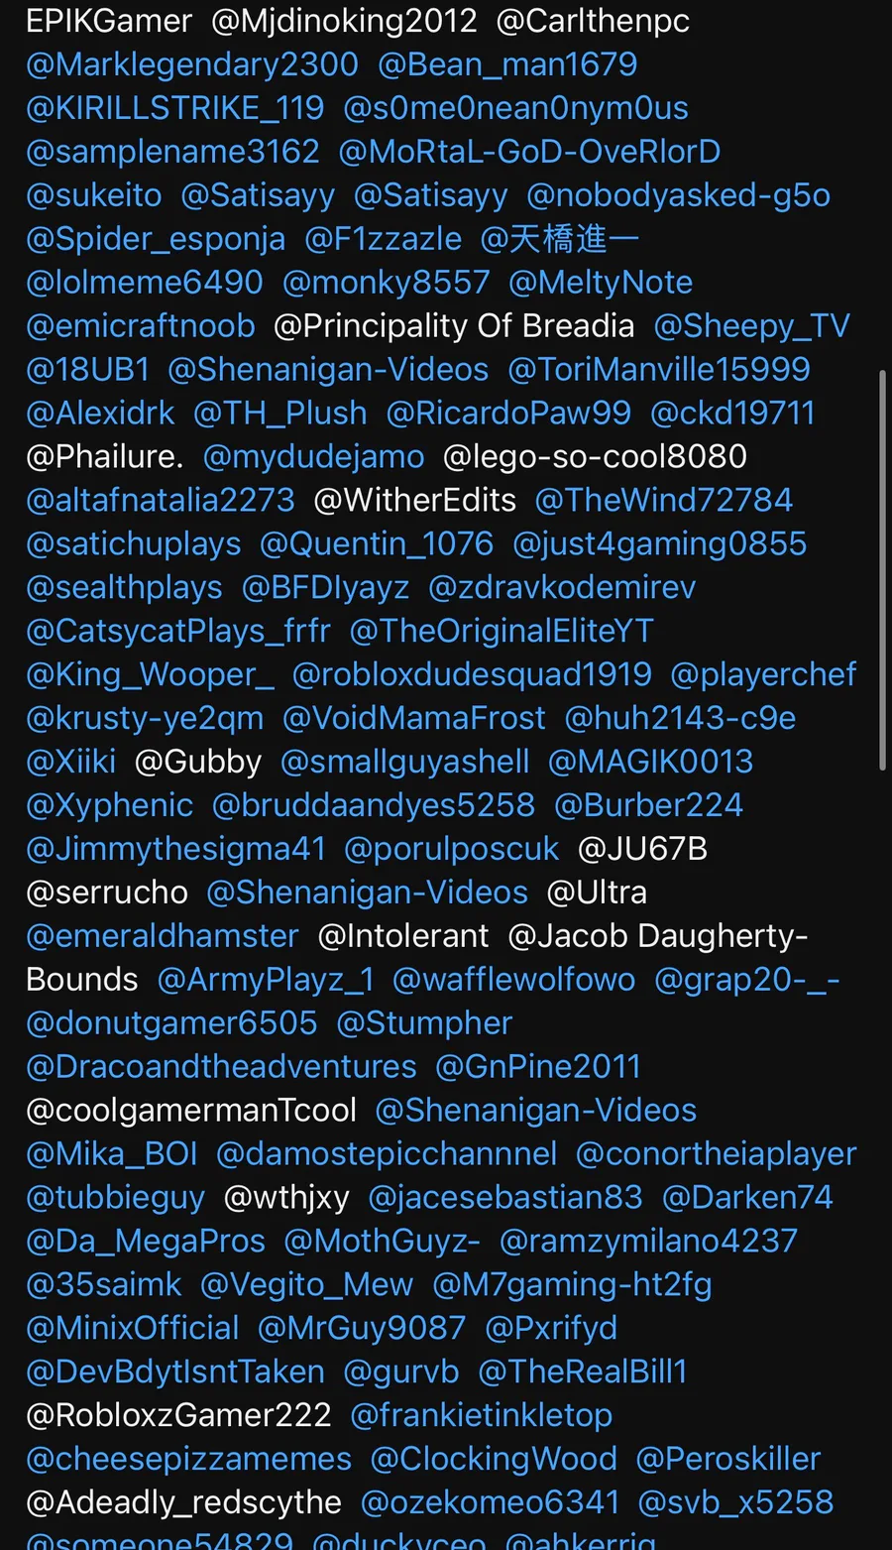This screenshot has width=892, height=1550.
Task: Open the @just4gaming0855 profile link
Action: (x=660, y=544)
